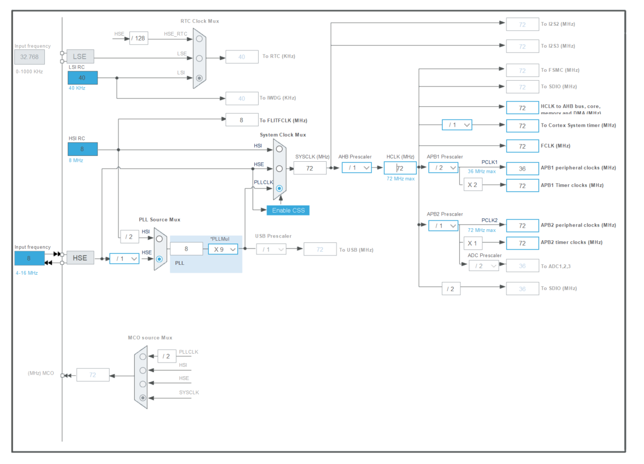Viewport: 644px width, 464px height.
Task: Click the 'MCO source Mux' title
Action: point(150,337)
